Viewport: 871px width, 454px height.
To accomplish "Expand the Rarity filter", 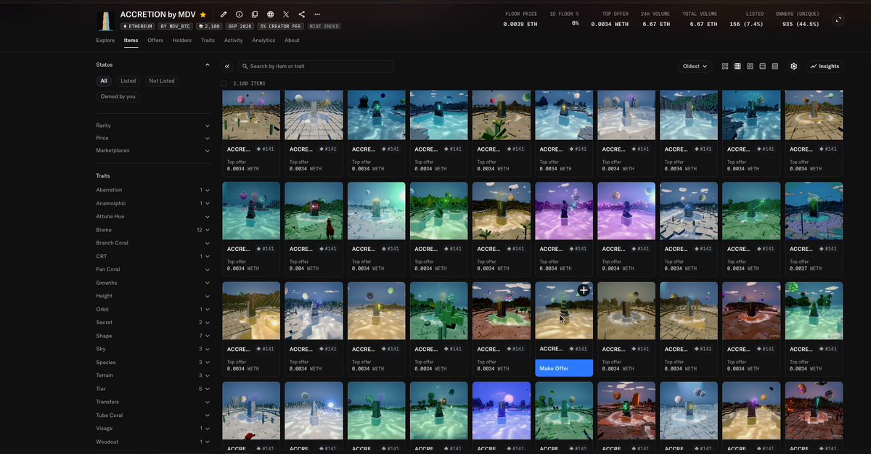I will (x=154, y=125).
